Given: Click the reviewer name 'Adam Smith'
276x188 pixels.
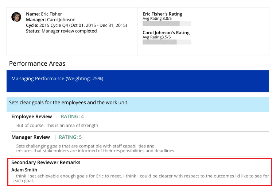Looking at the screenshot, I should (24, 170).
